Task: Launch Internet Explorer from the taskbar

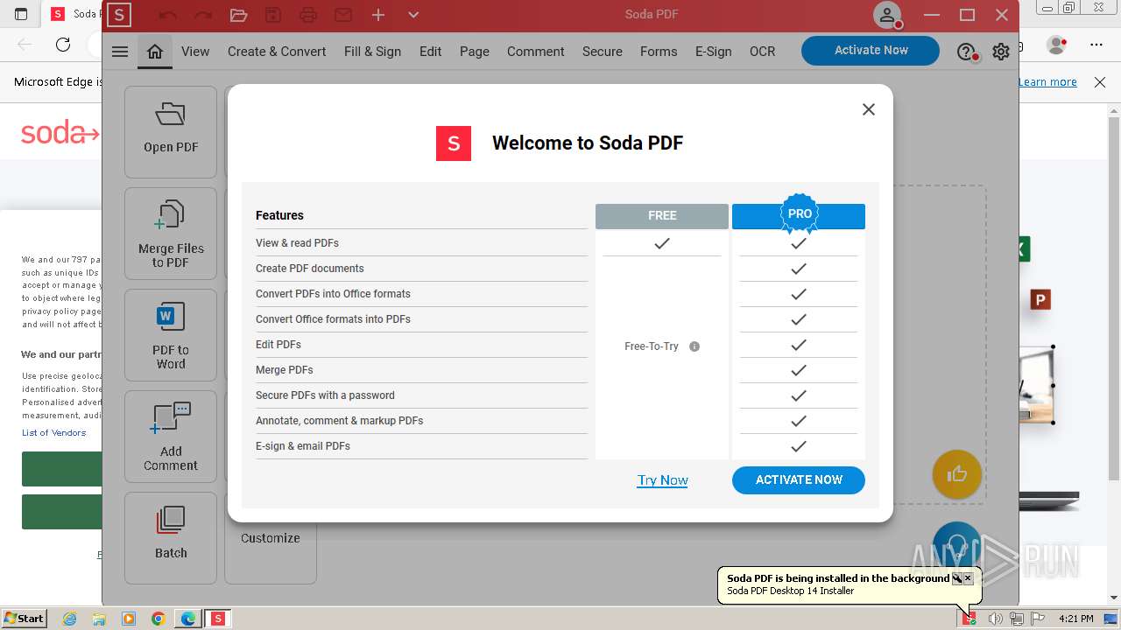Action: 69,619
